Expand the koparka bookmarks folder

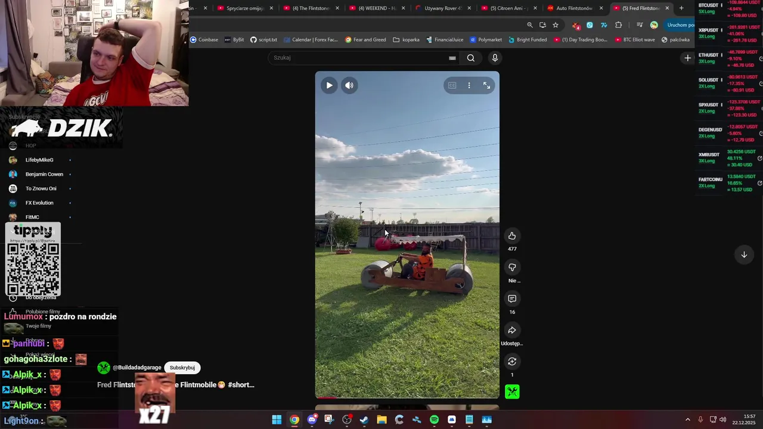point(406,40)
